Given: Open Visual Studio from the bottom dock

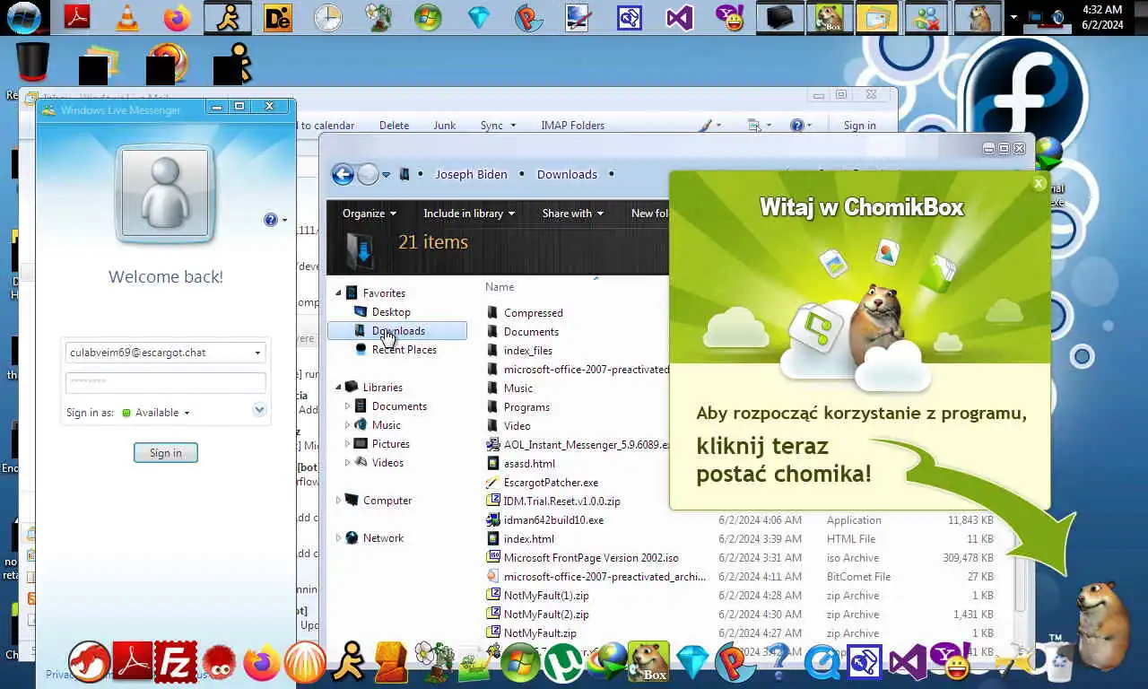Looking at the screenshot, I should (x=909, y=664).
